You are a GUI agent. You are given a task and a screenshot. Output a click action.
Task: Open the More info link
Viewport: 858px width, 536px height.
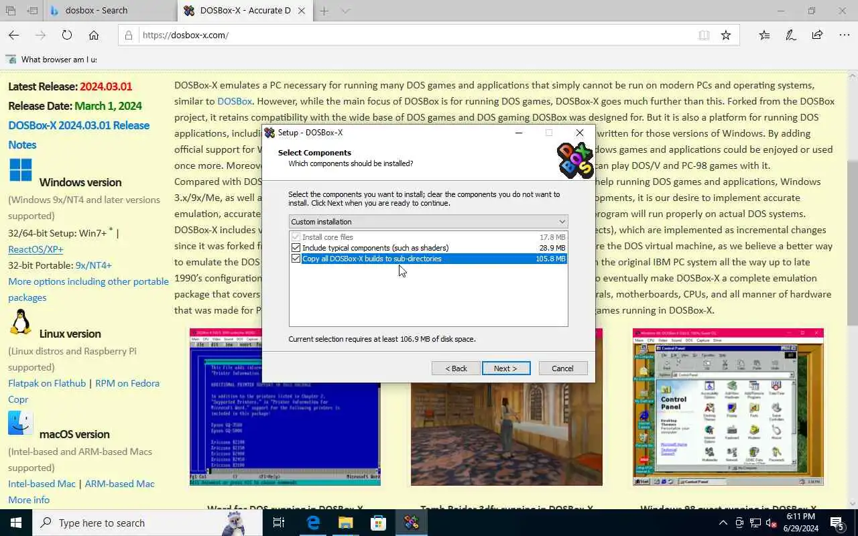click(x=29, y=500)
